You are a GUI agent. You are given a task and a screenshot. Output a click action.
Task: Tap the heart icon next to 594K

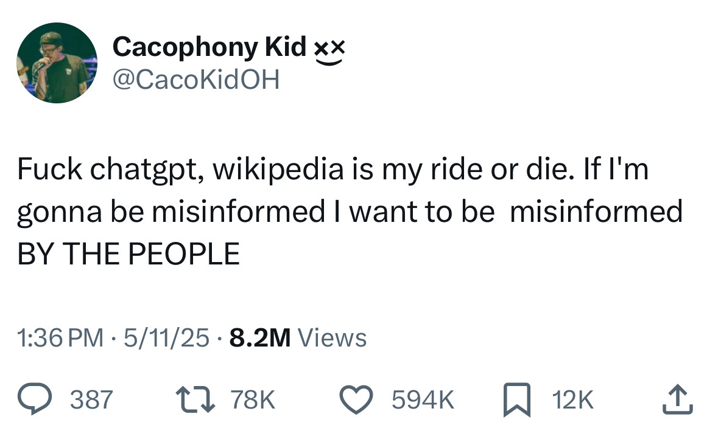356,399
